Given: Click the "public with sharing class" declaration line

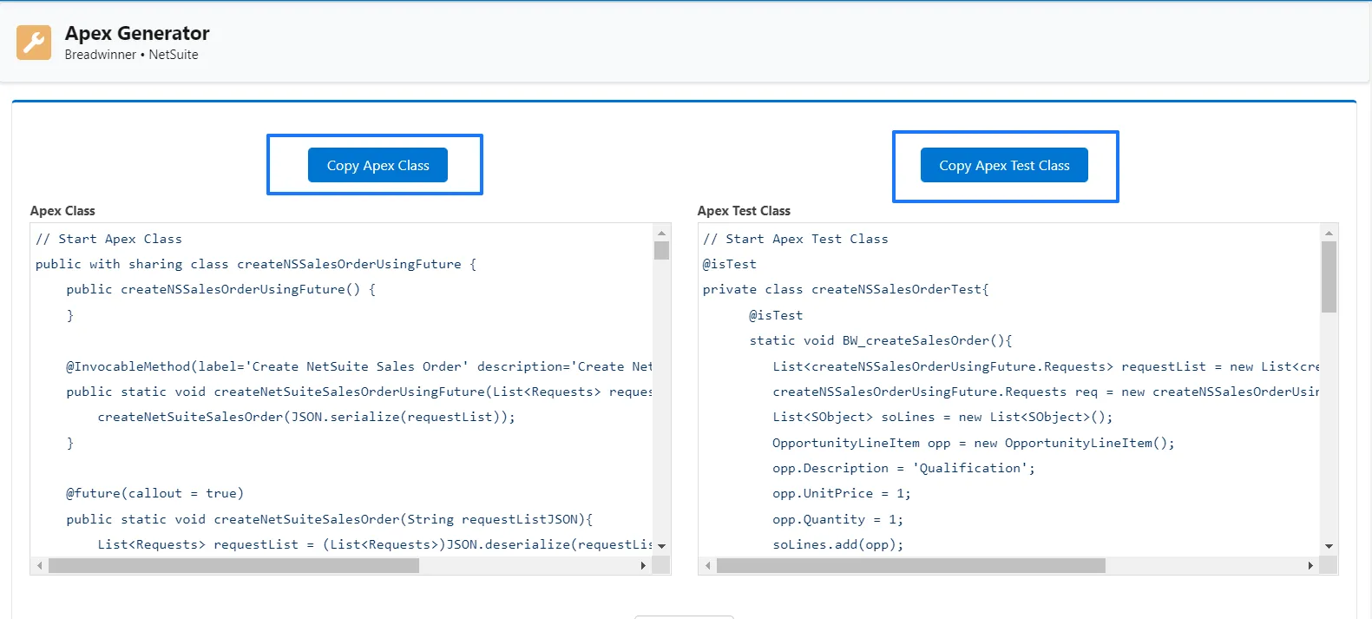Looking at the screenshot, I should (x=256, y=264).
